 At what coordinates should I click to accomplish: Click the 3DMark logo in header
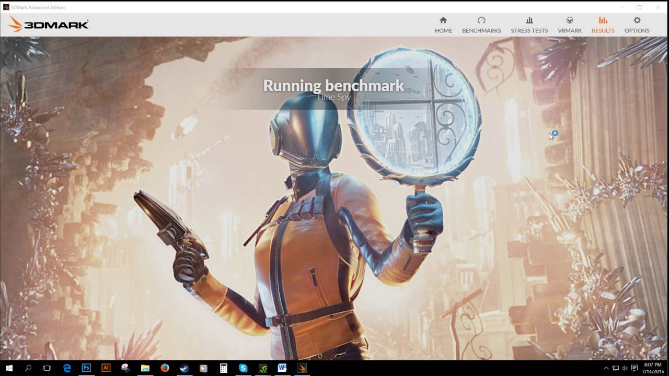[x=48, y=24]
